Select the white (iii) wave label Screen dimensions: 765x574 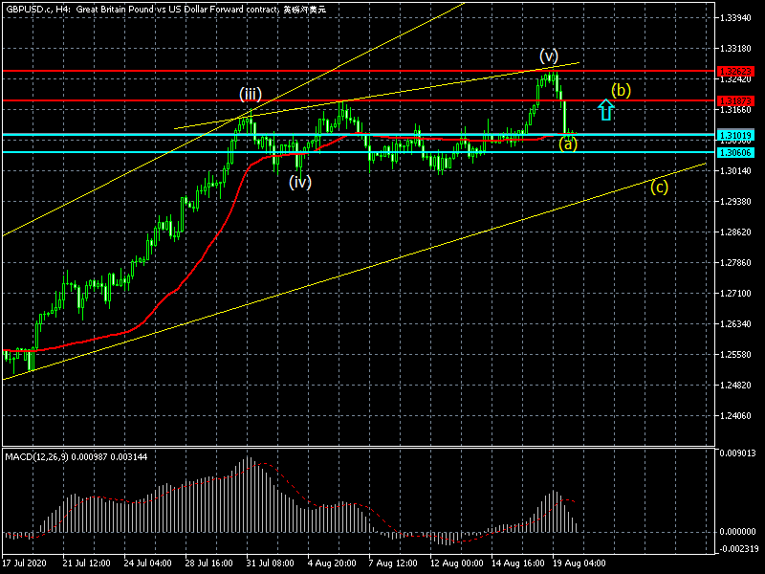pyautogui.click(x=251, y=94)
